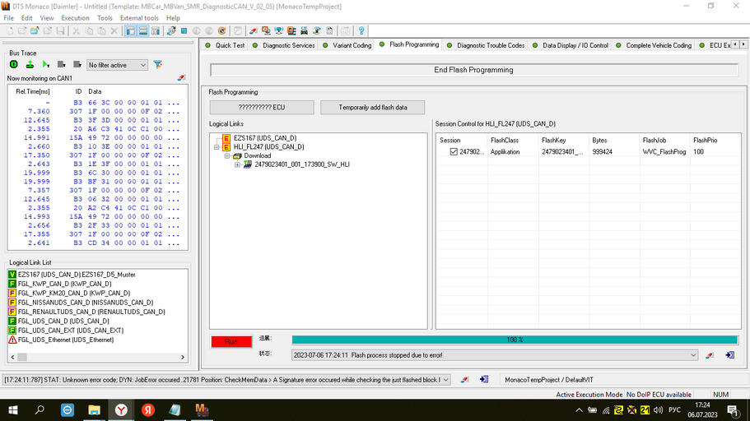The image size is (750, 421).
Task: Select FGL_UDS_Ethernet (UDS_Ethernet) logical link
Action: point(66,340)
